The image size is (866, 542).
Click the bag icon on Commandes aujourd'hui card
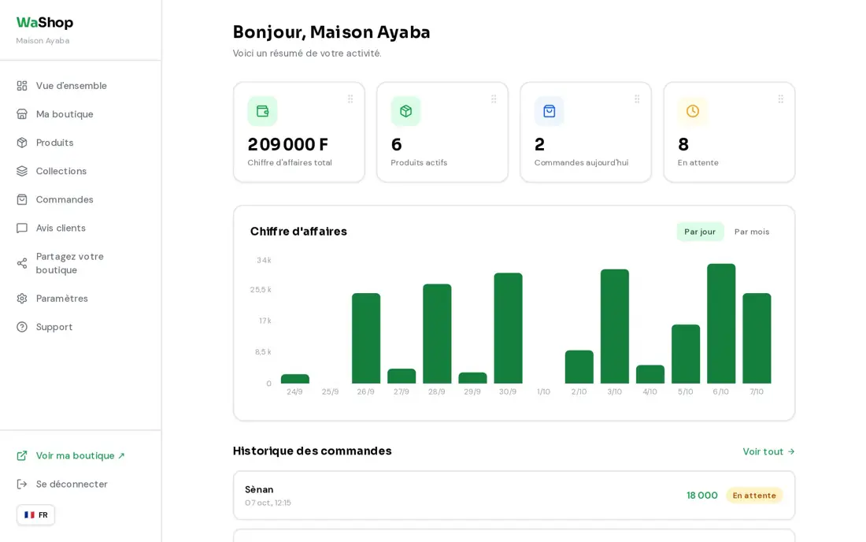tap(549, 111)
